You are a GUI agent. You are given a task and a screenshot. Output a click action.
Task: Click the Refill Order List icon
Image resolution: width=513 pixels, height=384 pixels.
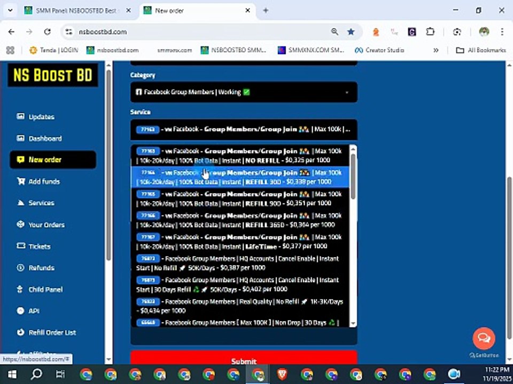click(21, 332)
